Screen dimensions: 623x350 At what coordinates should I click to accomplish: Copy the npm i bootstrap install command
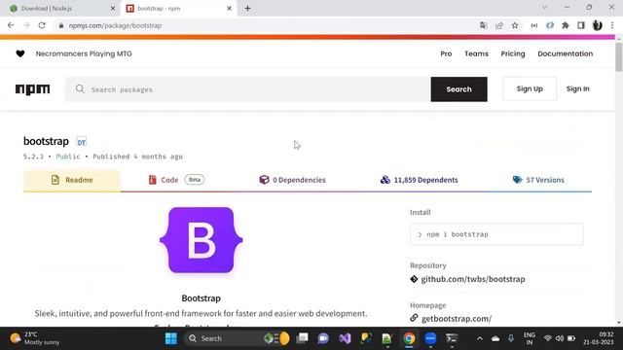point(496,234)
